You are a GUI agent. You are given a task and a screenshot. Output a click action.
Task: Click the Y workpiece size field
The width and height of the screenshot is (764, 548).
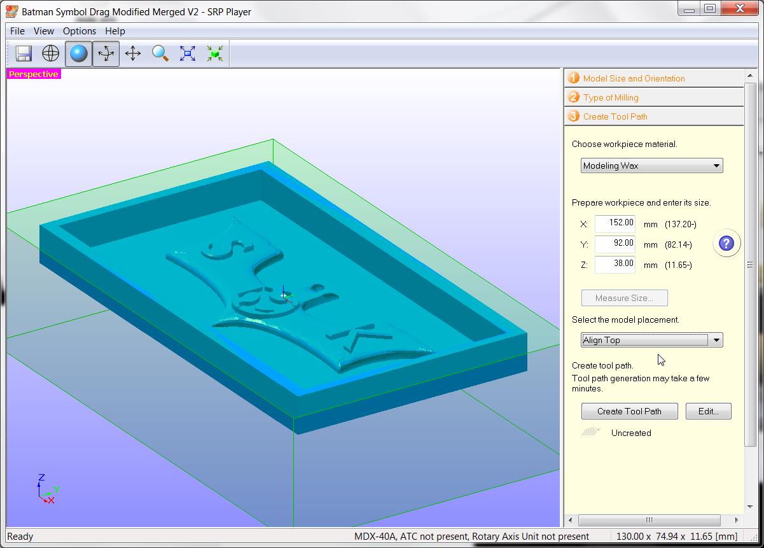[615, 244]
